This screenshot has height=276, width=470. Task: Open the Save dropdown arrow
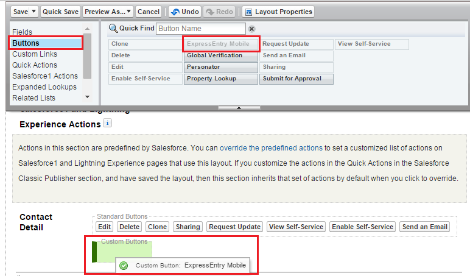[x=34, y=12]
